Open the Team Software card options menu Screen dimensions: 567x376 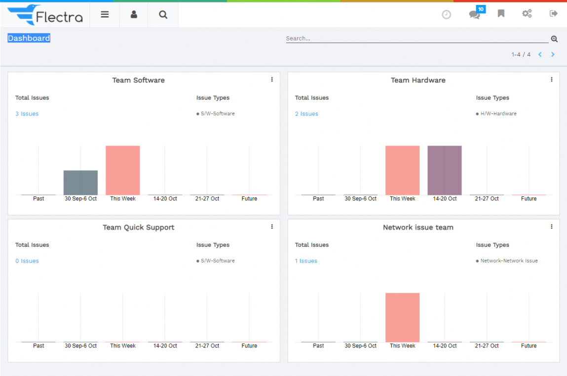coord(271,79)
